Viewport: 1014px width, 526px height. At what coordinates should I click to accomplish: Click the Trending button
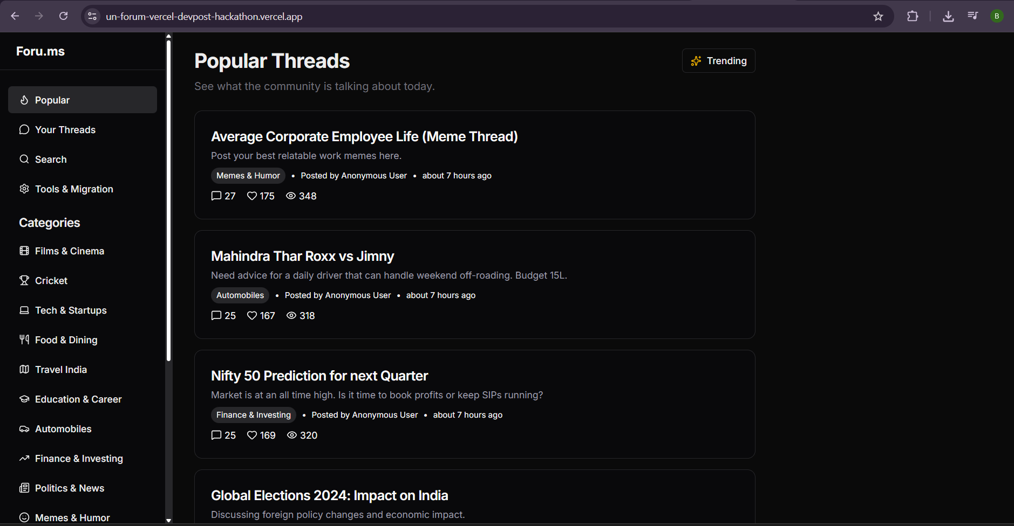pyautogui.click(x=718, y=61)
